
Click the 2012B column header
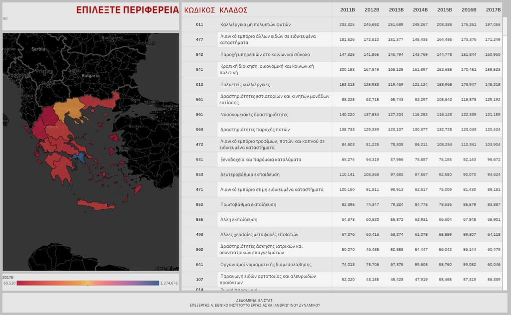[372, 10]
